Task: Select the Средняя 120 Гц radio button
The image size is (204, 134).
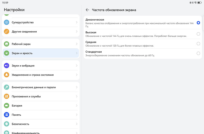Action: (x=198, y=44)
